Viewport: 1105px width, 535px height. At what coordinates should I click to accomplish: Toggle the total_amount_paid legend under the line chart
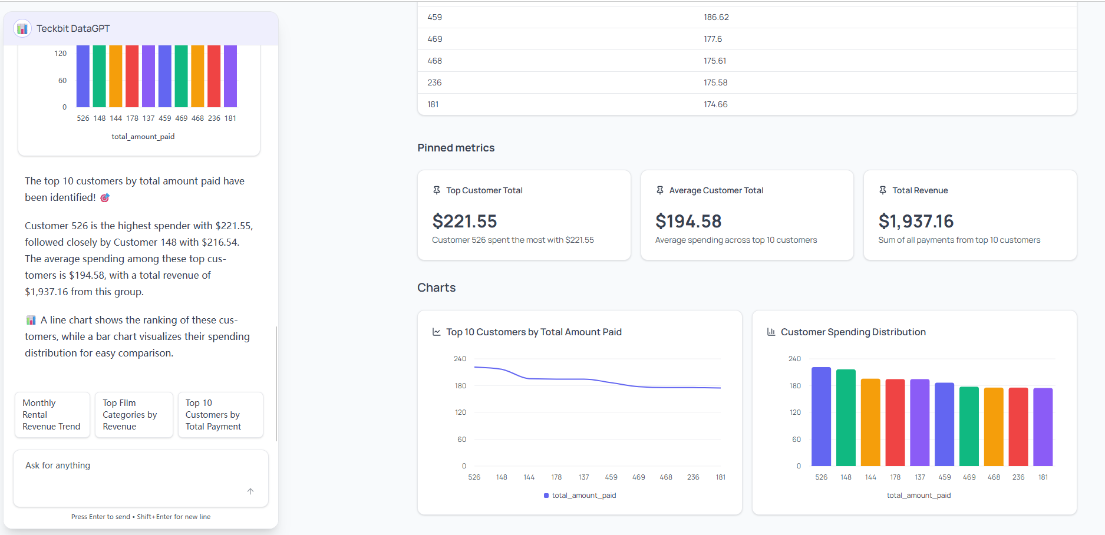click(x=579, y=495)
